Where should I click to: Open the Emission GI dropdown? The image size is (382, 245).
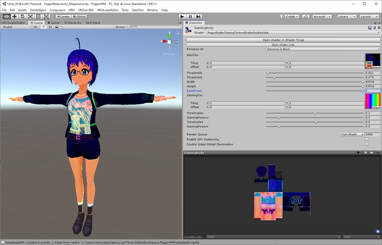click(x=323, y=49)
